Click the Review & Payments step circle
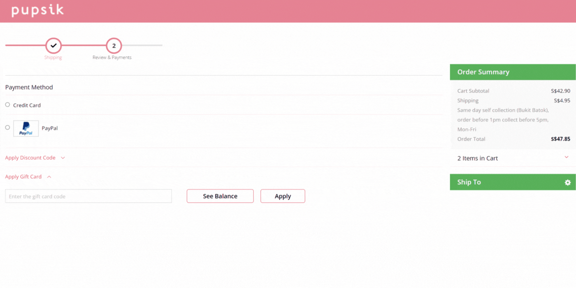 coord(113,46)
